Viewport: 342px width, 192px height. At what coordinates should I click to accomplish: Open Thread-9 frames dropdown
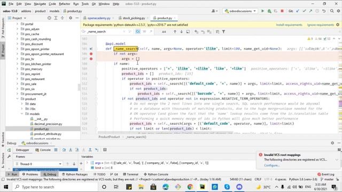coord(38,164)
